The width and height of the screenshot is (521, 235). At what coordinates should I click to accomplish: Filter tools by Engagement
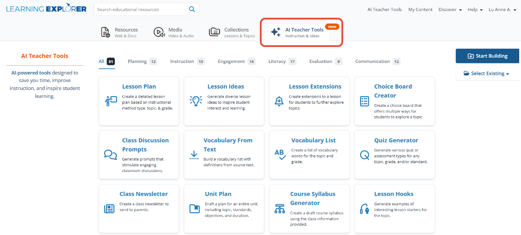[237, 62]
